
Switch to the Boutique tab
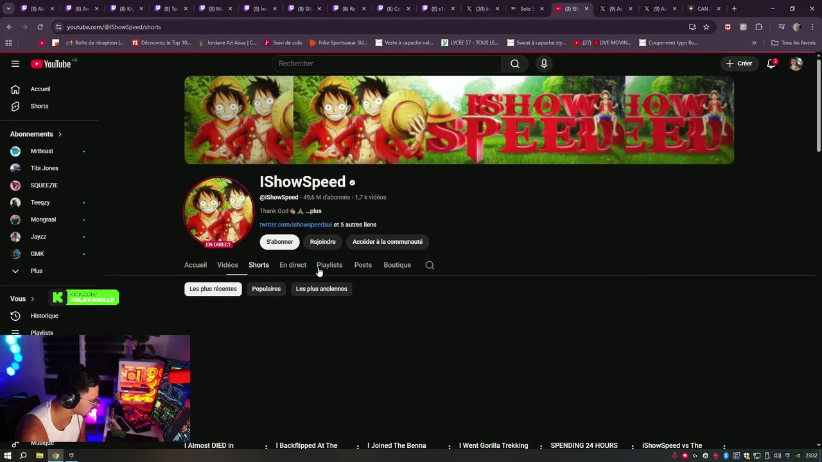(397, 265)
